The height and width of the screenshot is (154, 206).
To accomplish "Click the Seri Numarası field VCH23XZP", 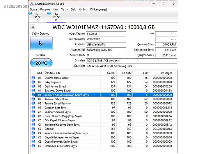I will coord(106,39).
